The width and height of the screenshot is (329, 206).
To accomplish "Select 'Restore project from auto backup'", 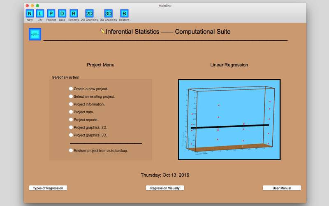I will click(x=71, y=151).
